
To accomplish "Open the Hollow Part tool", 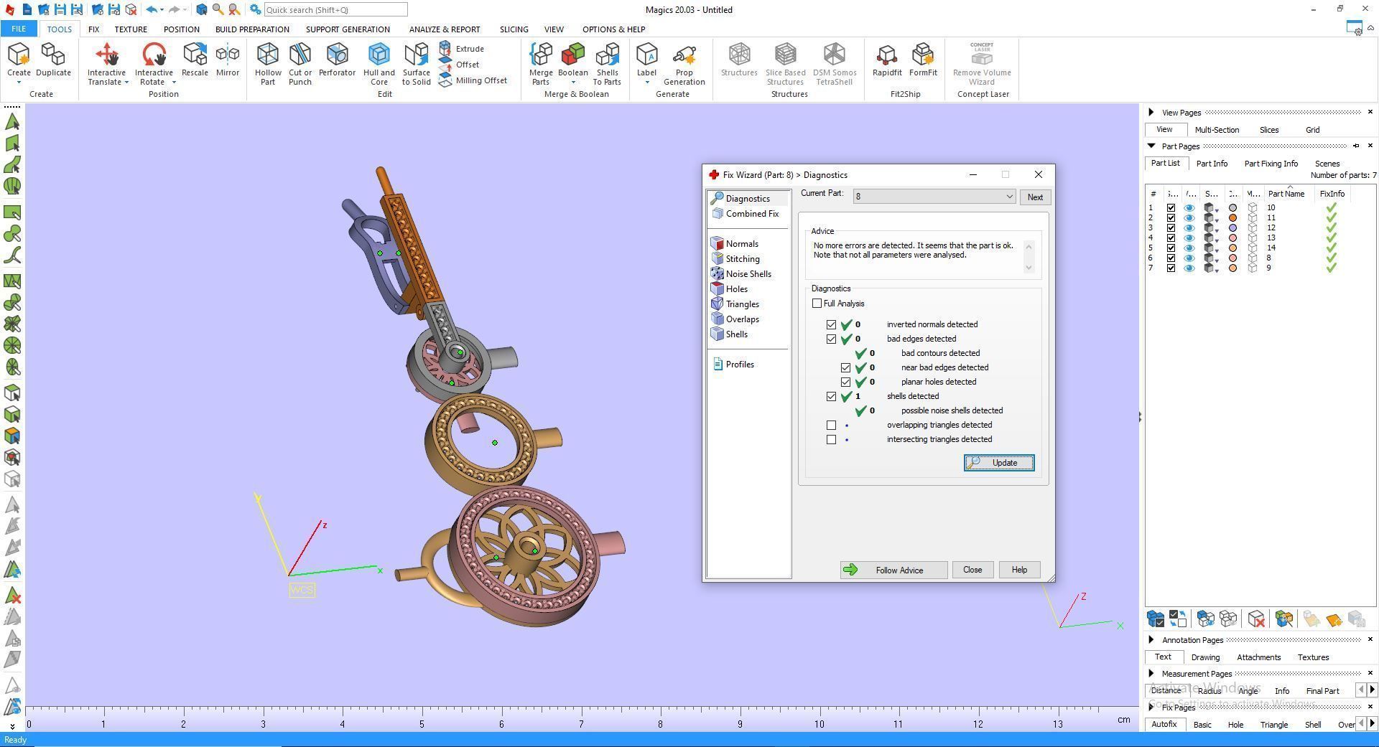I will tap(268, 64).
